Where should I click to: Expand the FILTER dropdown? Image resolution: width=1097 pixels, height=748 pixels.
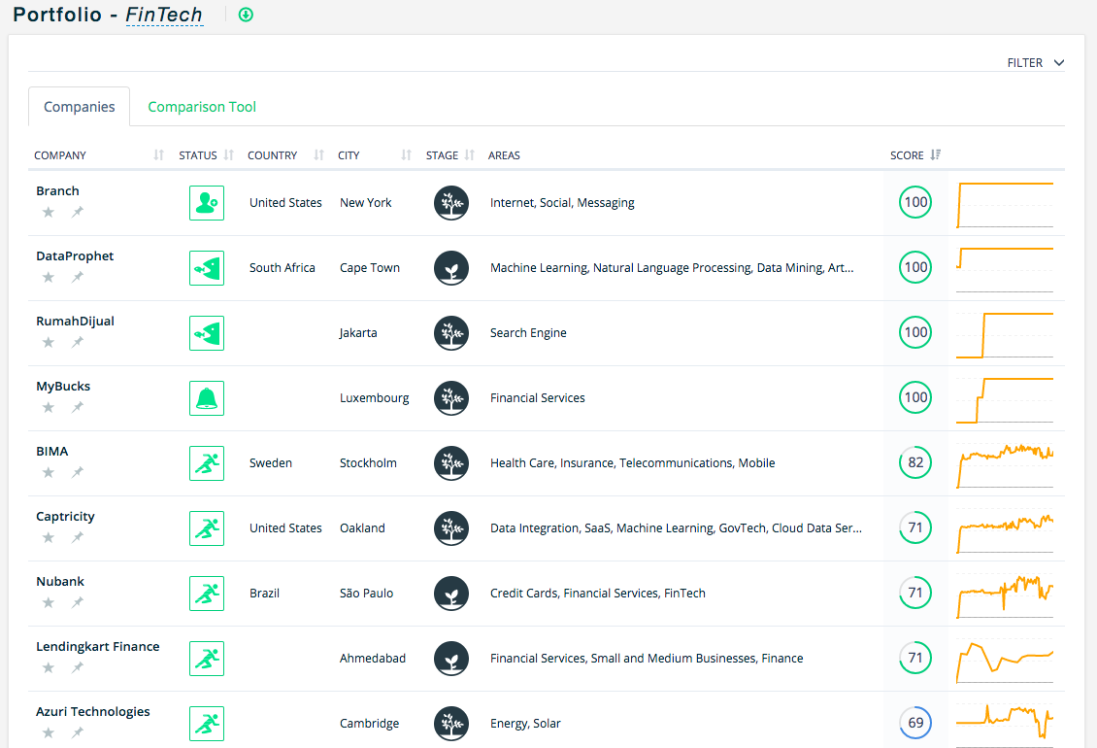(x=1035, y=63)
